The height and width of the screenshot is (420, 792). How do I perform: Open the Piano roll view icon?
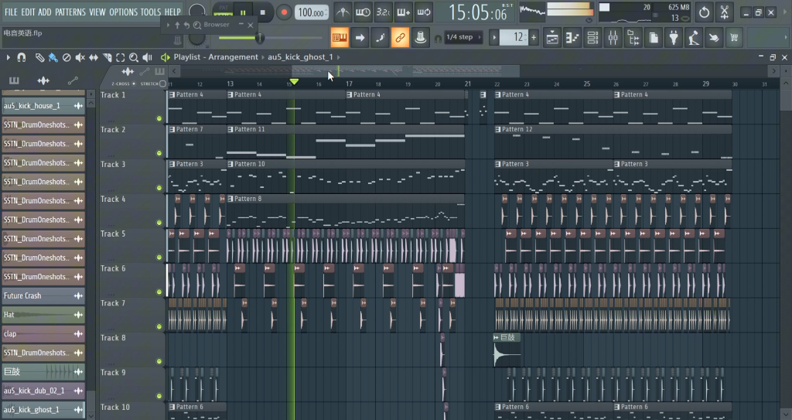coord(573,37)
